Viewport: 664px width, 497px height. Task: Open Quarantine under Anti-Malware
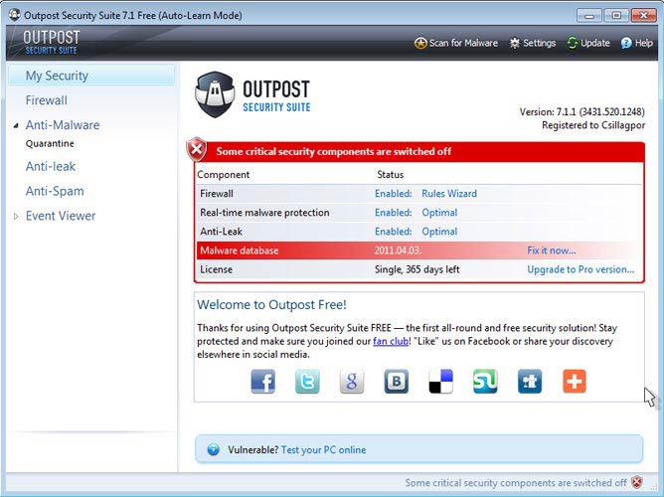tap(50, 143)
